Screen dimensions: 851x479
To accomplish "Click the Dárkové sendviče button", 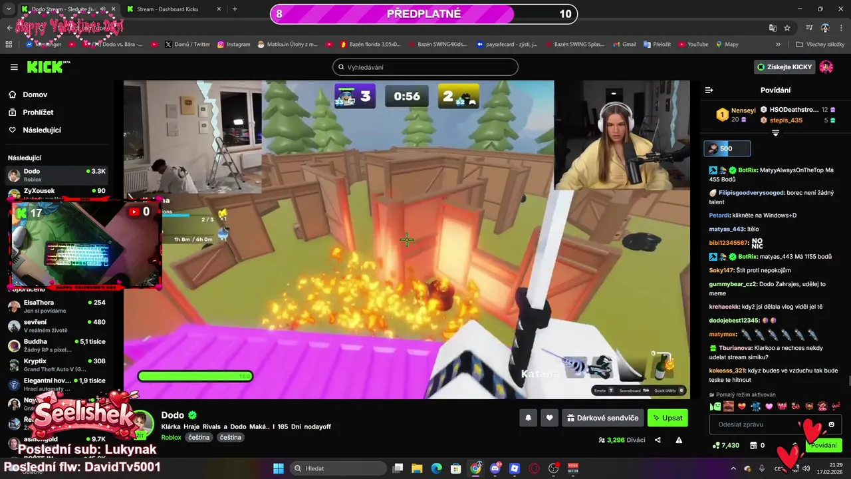I will pyautogui.click(x=603, y=418).
